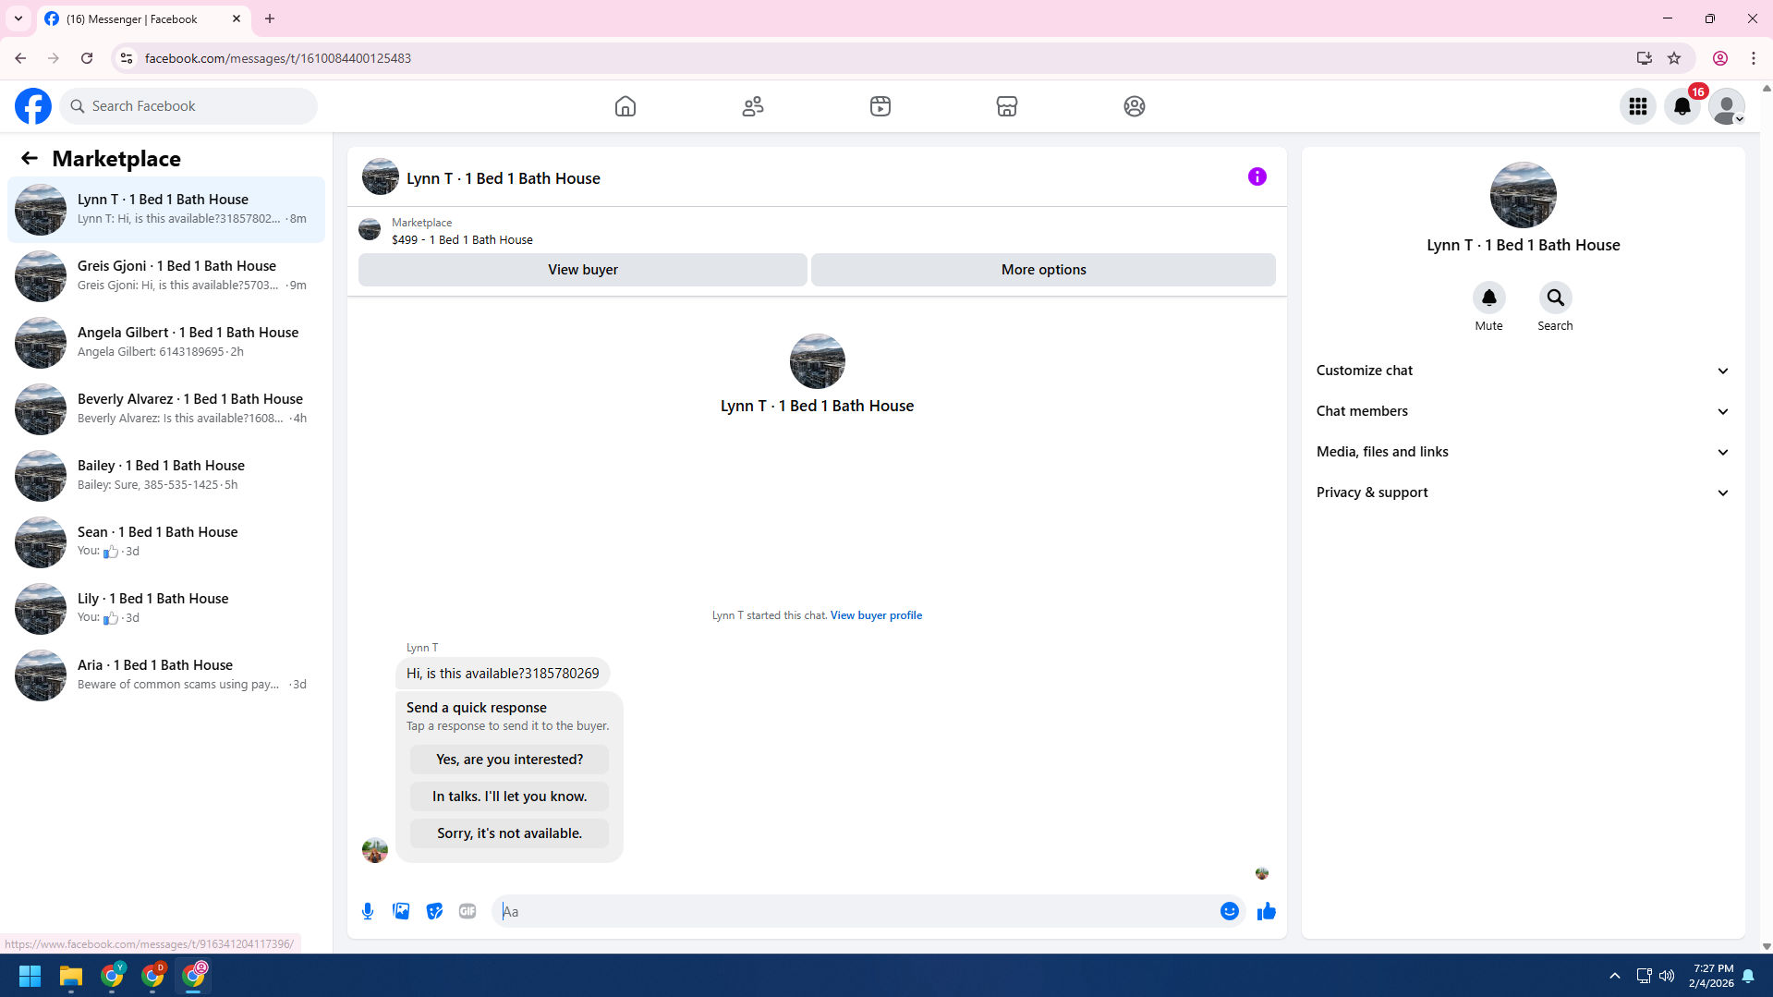
Task: Open the Lily conversation
Action: point(166,609)
